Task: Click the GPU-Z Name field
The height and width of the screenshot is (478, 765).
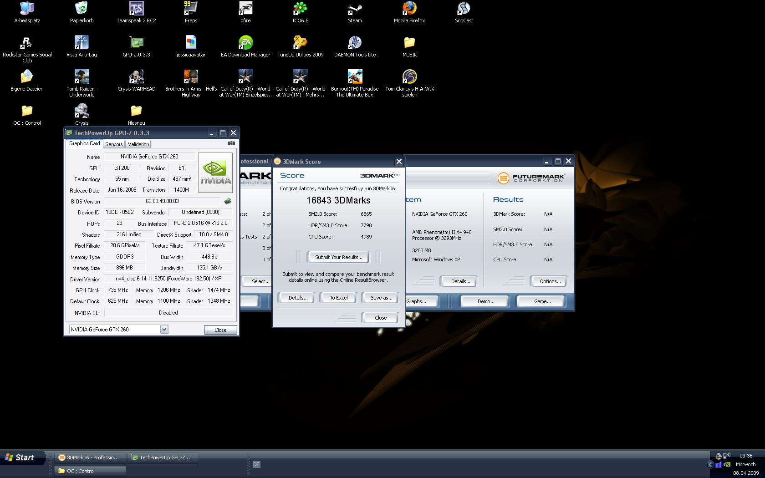Action: click(149, 157)
